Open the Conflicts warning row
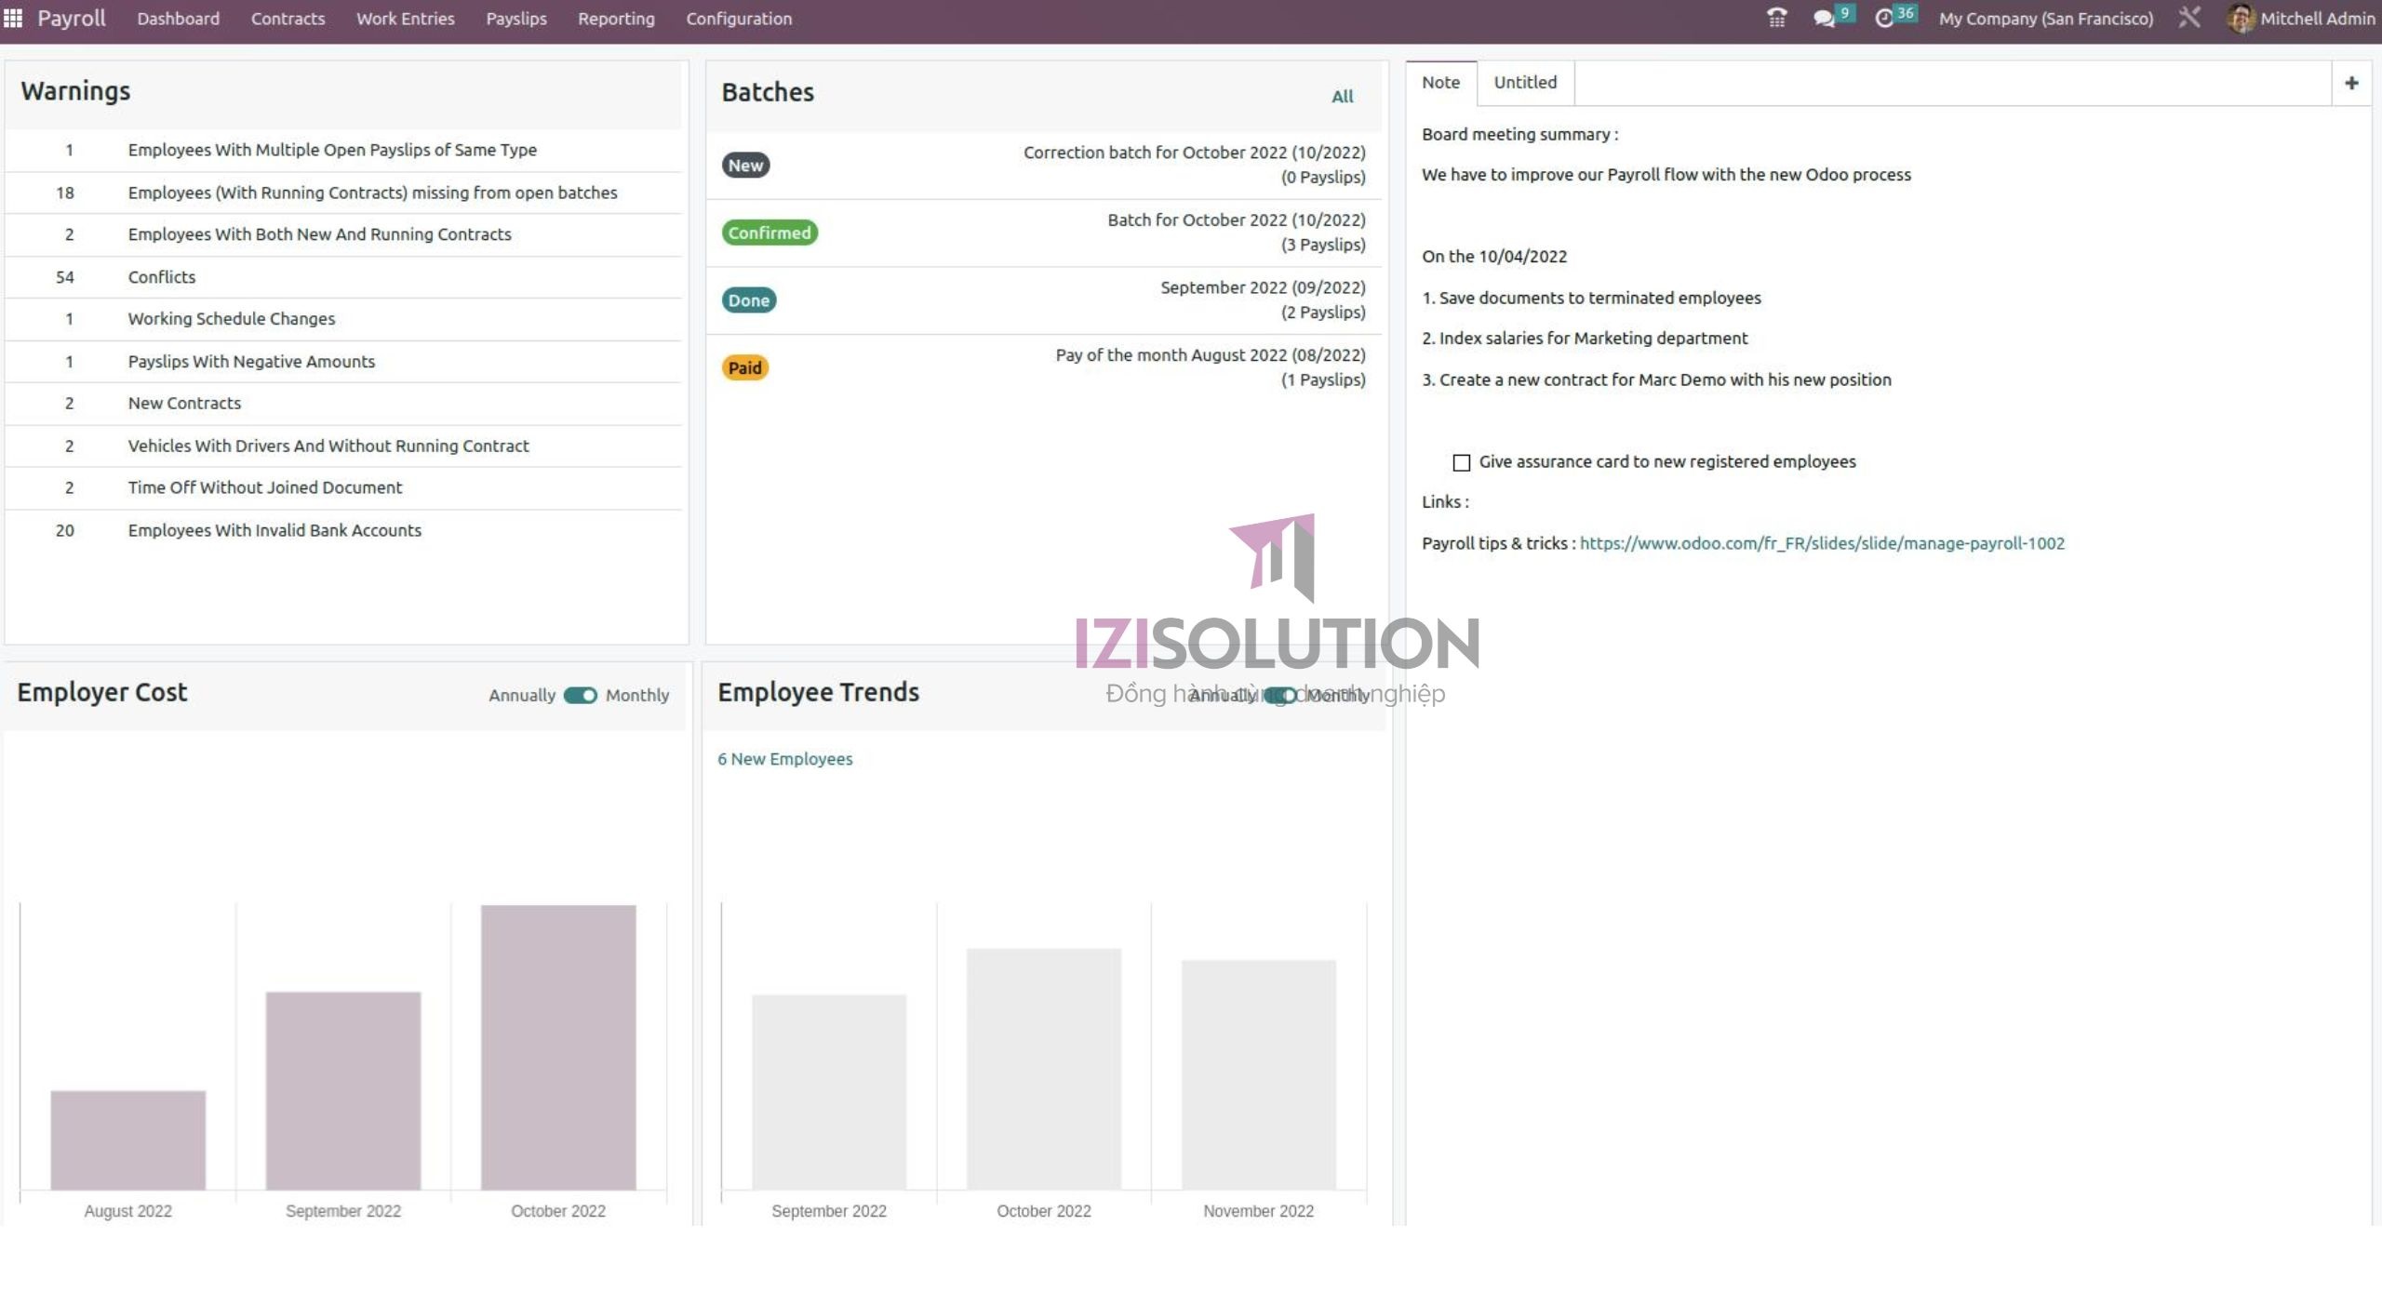This screenshot has width=2382, height=1291. point(162,277)
